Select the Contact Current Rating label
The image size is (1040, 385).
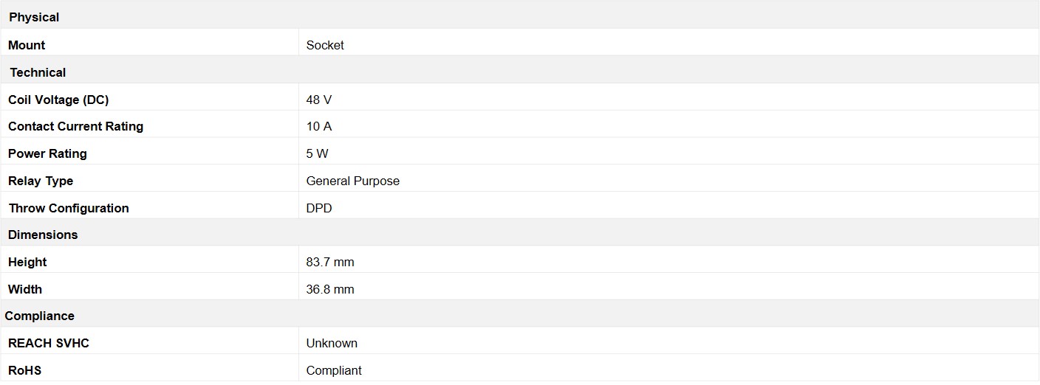pos(75,126)
